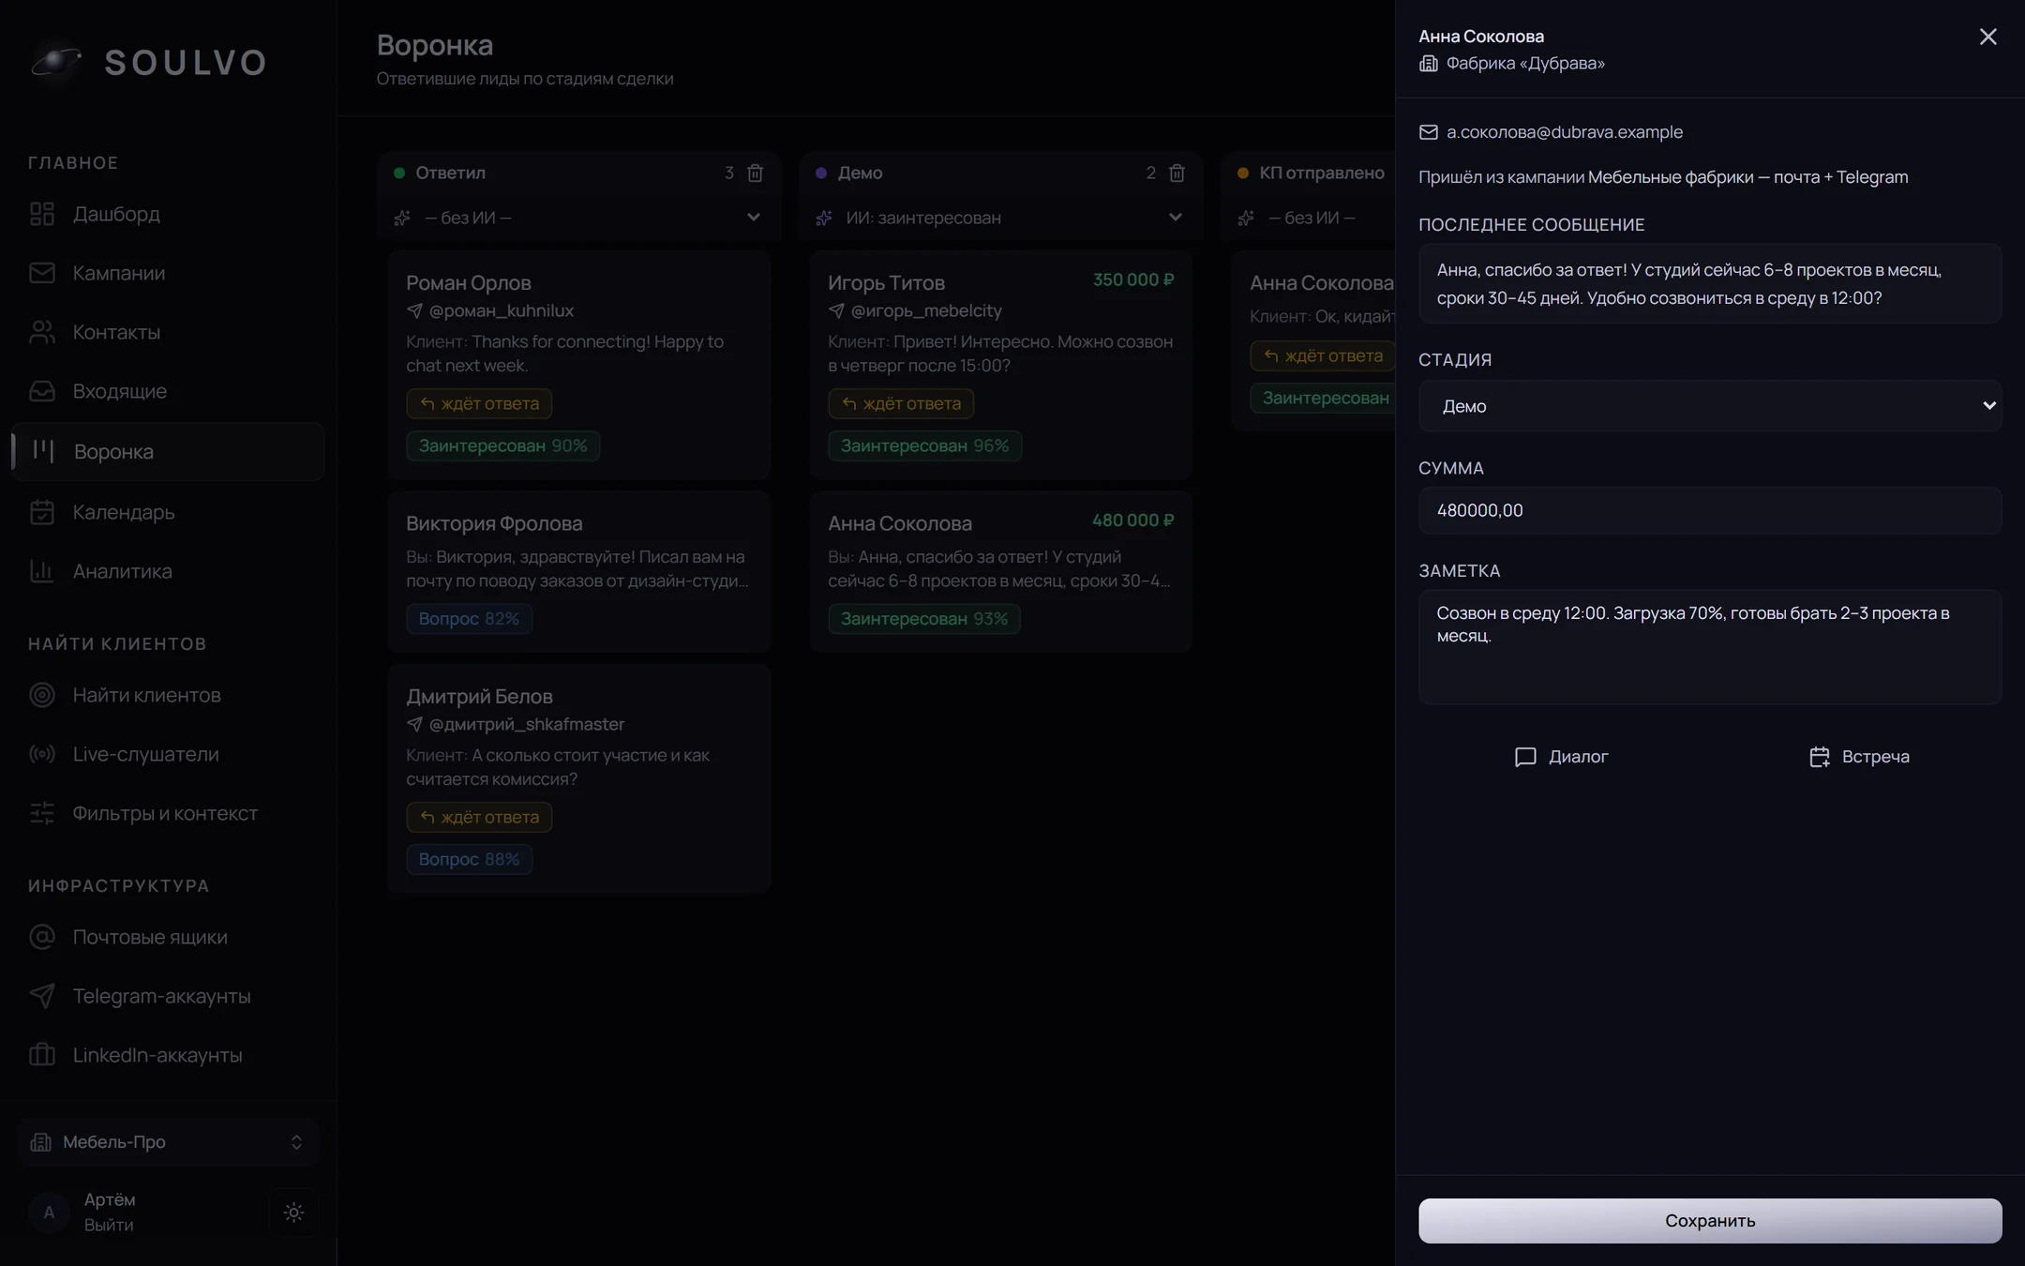Open the Дмитрий Белов lead card
The image size is (2025, 1266).
[578, 778]
